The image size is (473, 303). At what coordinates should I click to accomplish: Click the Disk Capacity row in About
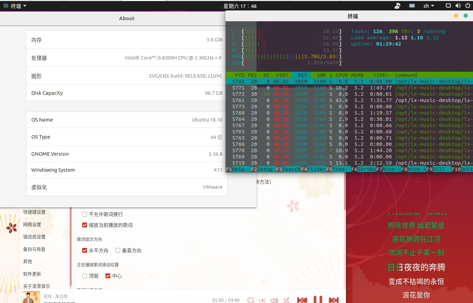click(127, 93)
